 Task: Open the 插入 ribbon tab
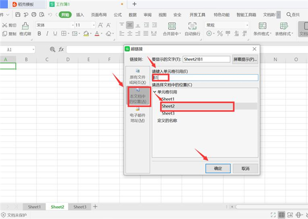[80, 14]
